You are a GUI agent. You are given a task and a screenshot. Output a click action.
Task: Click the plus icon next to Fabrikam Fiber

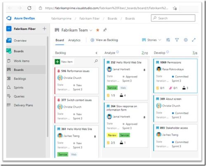(45, 29)
